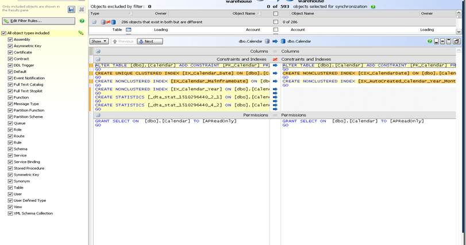Collapse the 286 different objects group

(x=94, y=21)
